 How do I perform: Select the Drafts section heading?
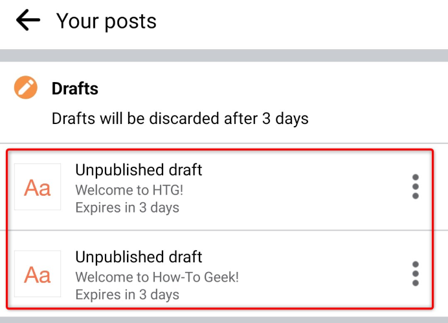tap(75, 89)
